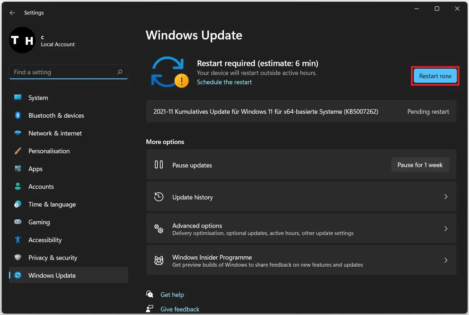Click the Pending restart status text
The image size is (469, 315).
(x=428, y=112)
